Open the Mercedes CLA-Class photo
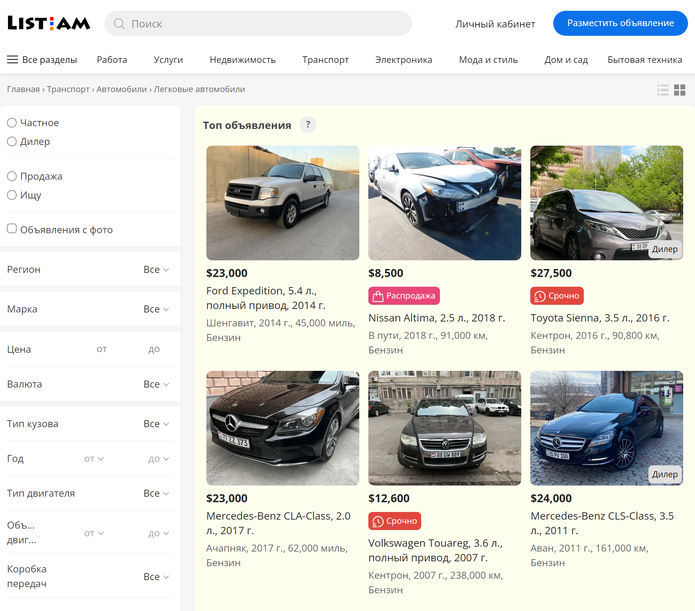 click(283, 428)
